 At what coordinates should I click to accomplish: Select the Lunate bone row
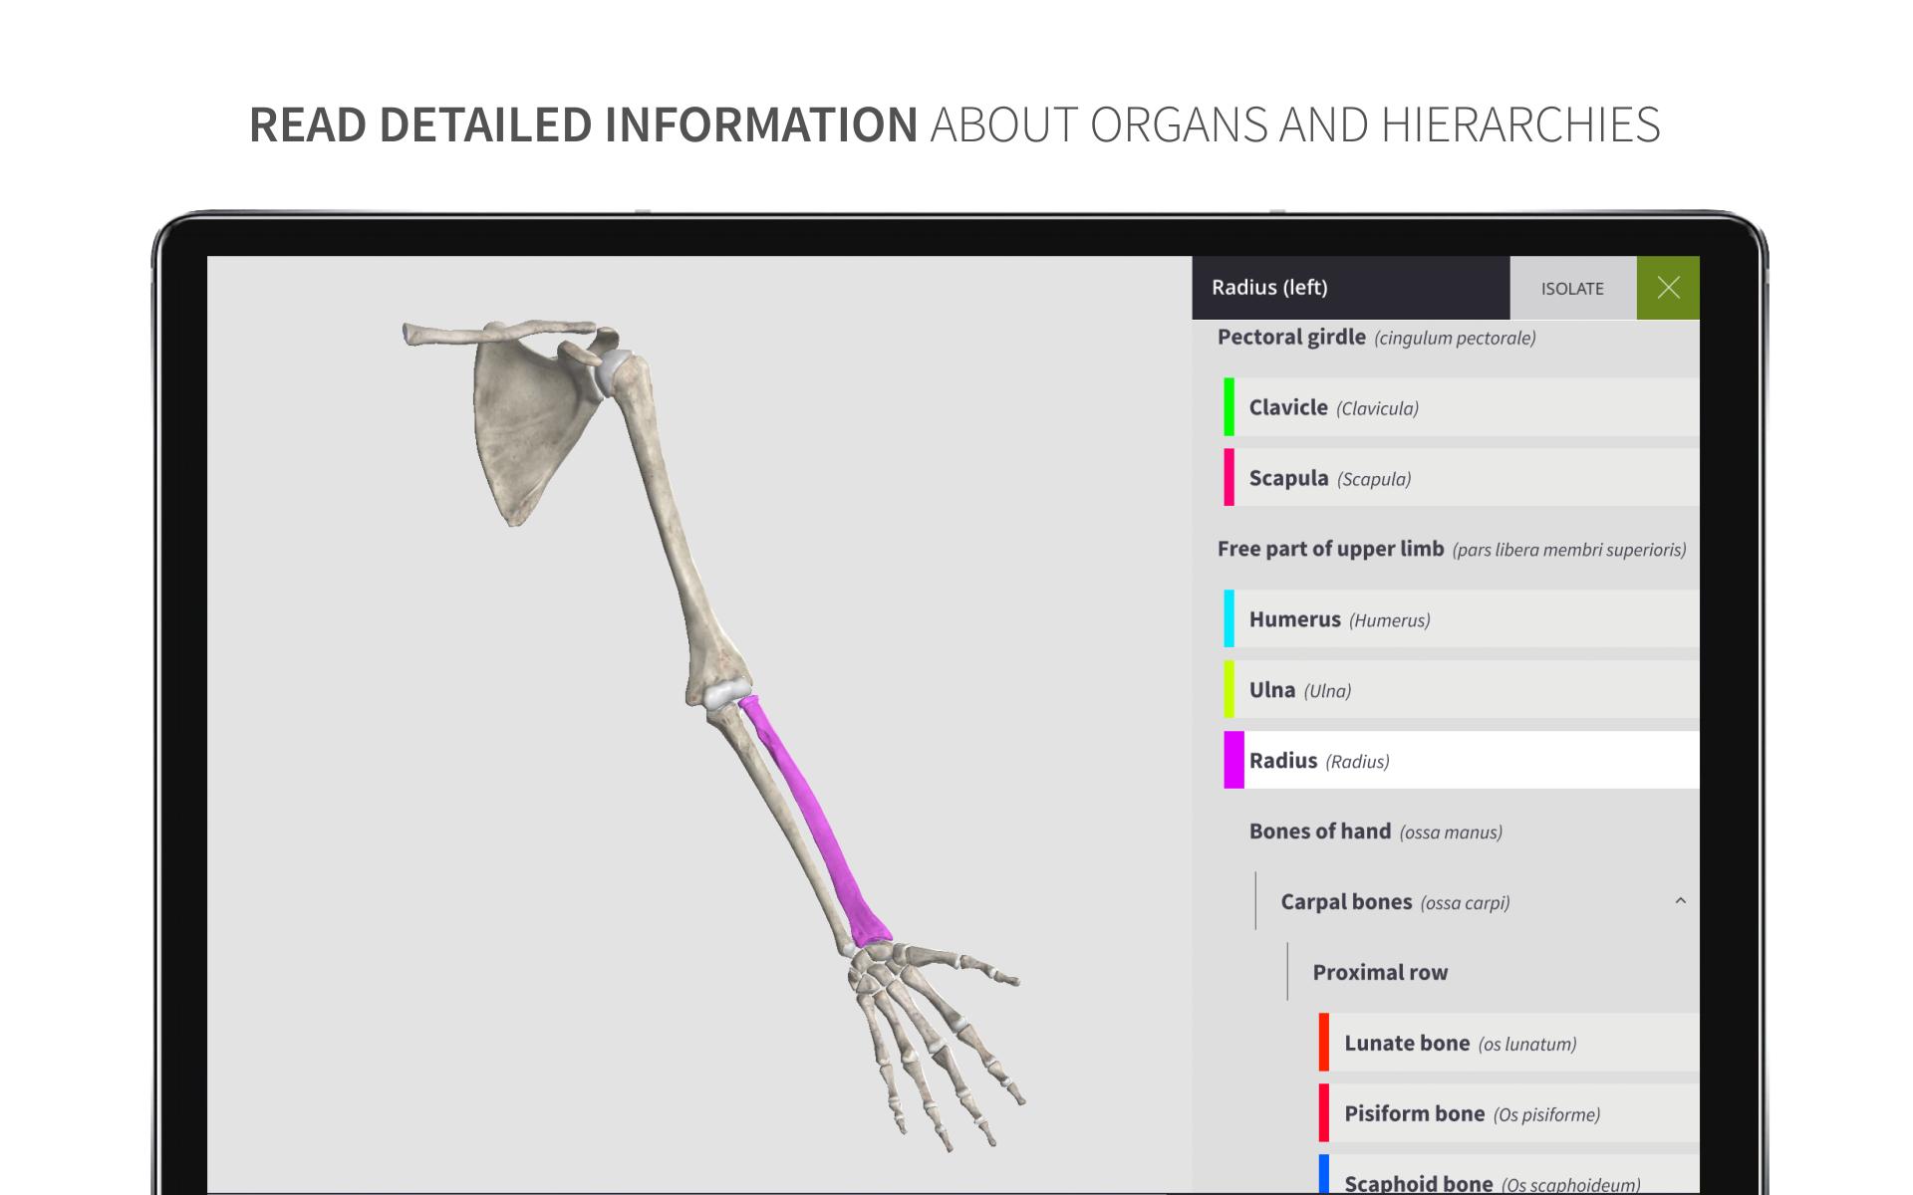(x=1508, y=1044)
